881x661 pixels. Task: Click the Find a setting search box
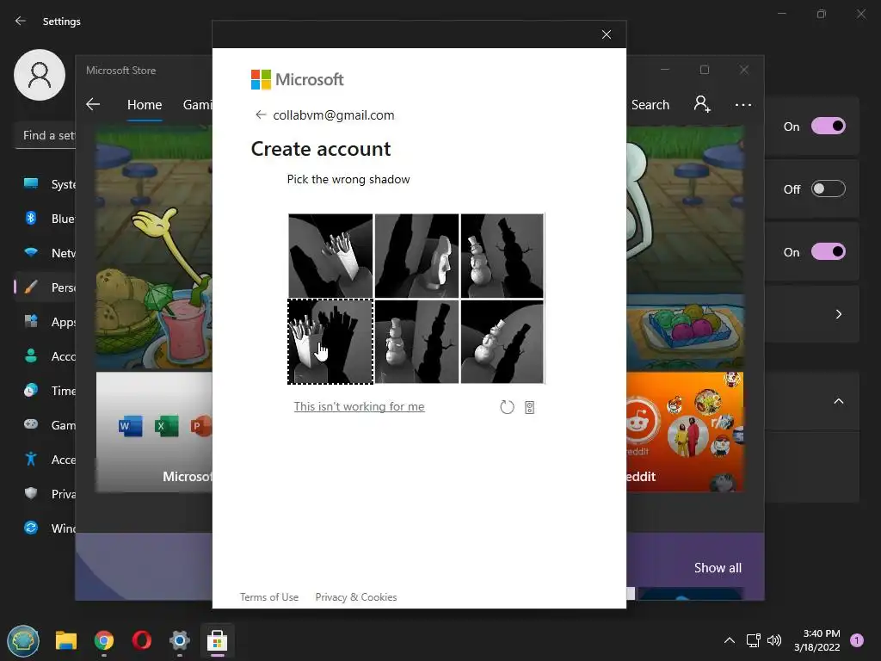pos(45,135)
